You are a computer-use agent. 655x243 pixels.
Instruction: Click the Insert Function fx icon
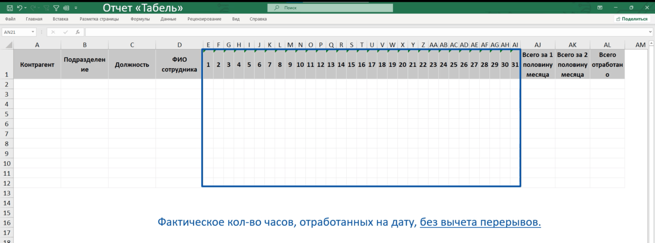78,32
